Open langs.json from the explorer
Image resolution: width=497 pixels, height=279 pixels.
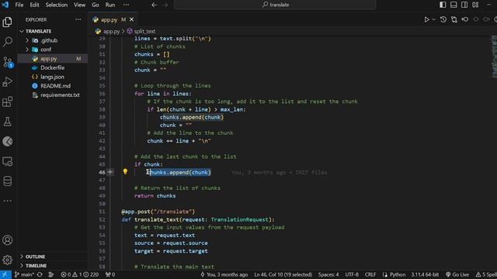(52, 77)
